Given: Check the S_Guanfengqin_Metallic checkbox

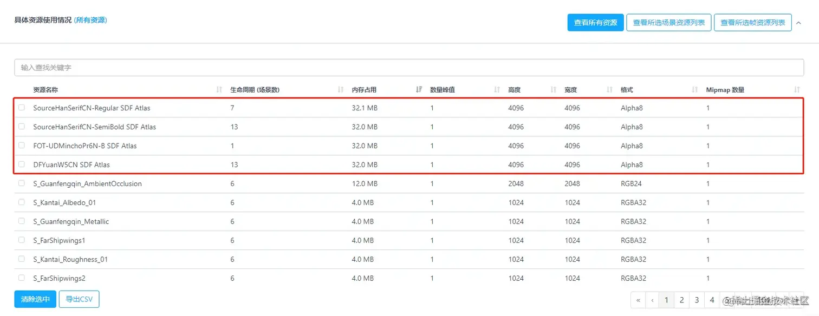Looking at the screenshot, I should tap(22, 221).
